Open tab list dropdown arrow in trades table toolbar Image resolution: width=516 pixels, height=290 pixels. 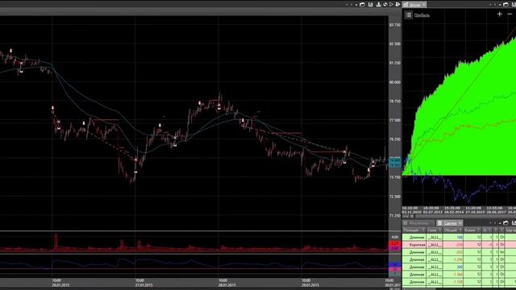(500, 223)
